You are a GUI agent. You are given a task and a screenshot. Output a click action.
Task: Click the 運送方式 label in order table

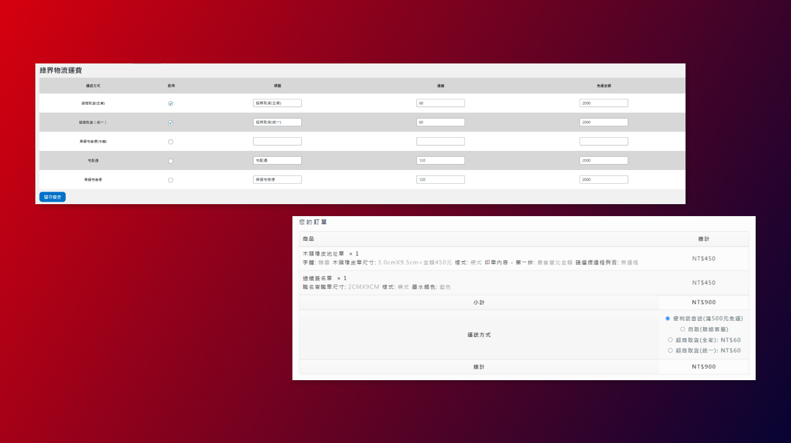[x=479, y=335]
